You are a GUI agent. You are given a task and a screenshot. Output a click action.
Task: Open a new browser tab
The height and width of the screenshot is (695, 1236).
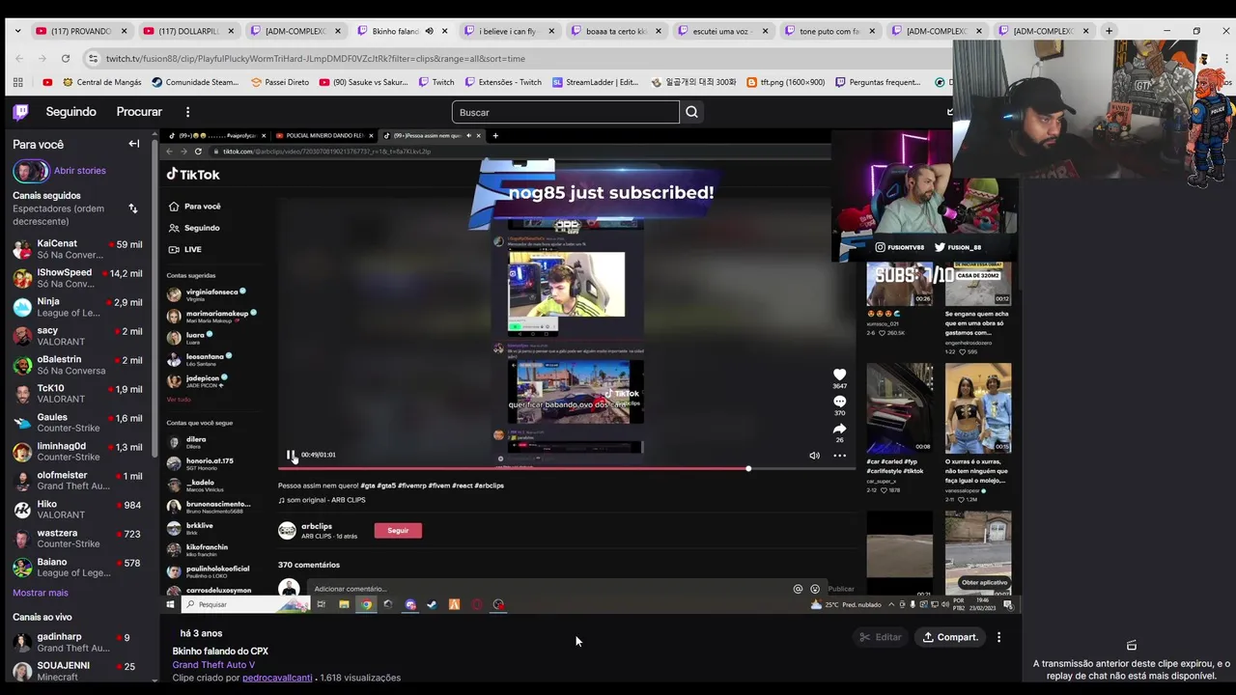[x=1109, y=31]
